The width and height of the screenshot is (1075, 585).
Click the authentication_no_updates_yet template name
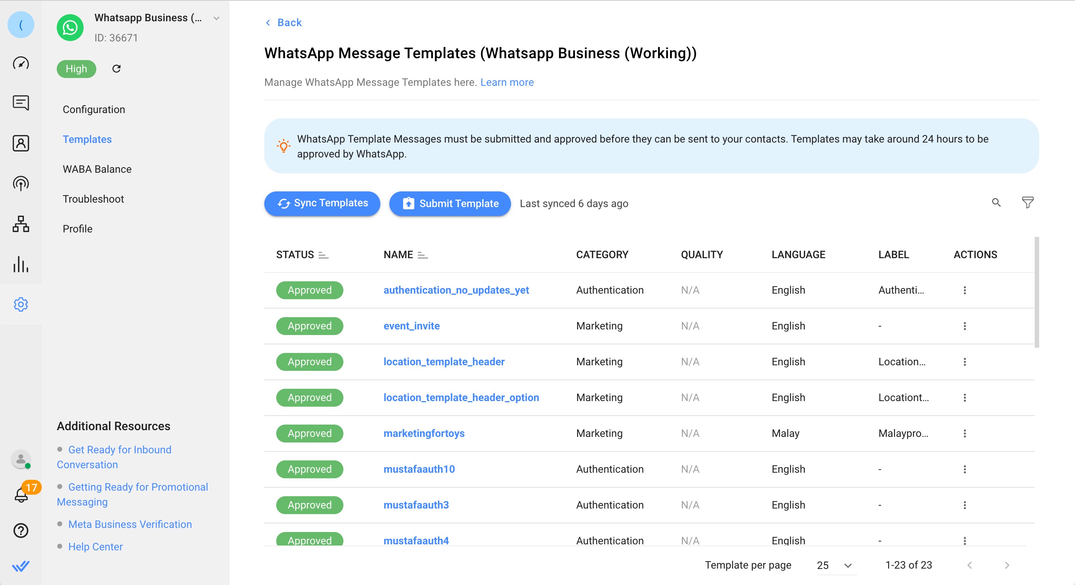pyautogui.click(x=456, y=290)
